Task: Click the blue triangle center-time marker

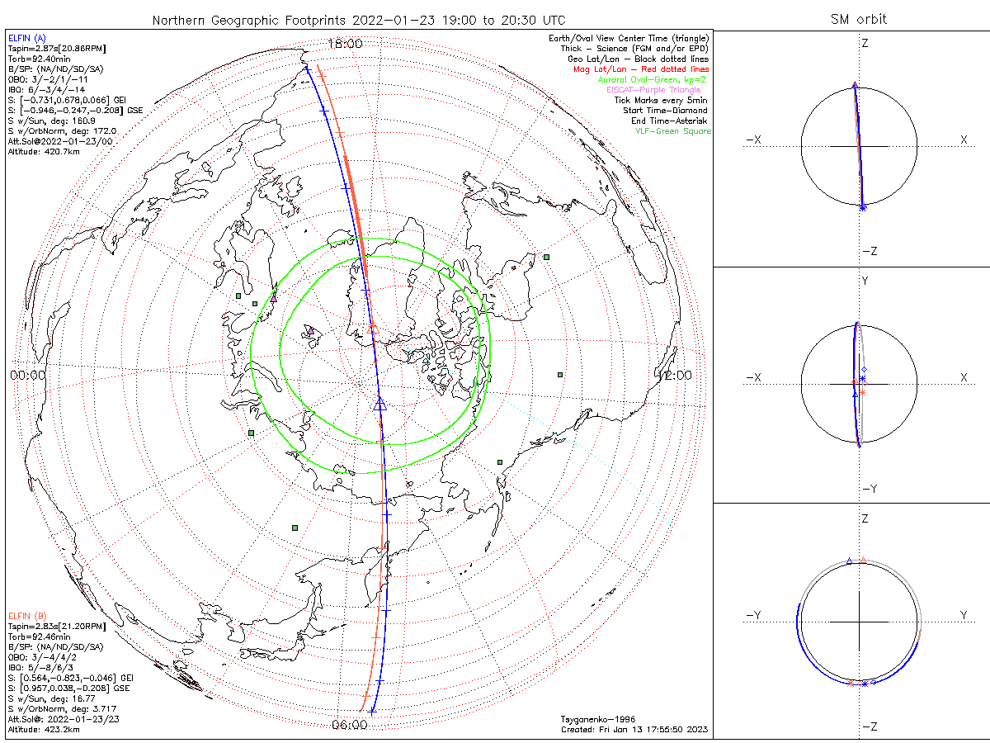Action: coord(379,404)
